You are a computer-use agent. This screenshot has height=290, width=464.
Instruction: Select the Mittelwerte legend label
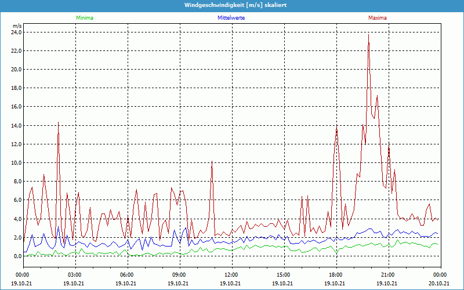(x=231, y=18)
